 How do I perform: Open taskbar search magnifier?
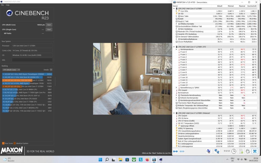tap(107, 160)
